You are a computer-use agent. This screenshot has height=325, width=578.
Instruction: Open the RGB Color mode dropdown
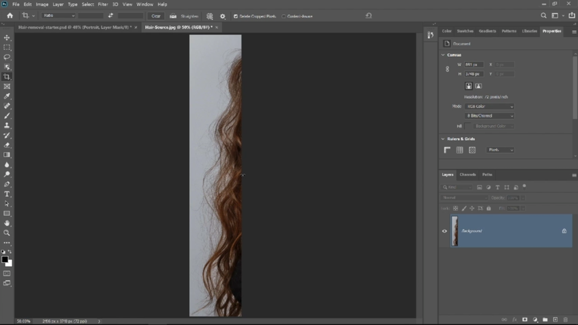pyautogui.click(x=489, y=107)
